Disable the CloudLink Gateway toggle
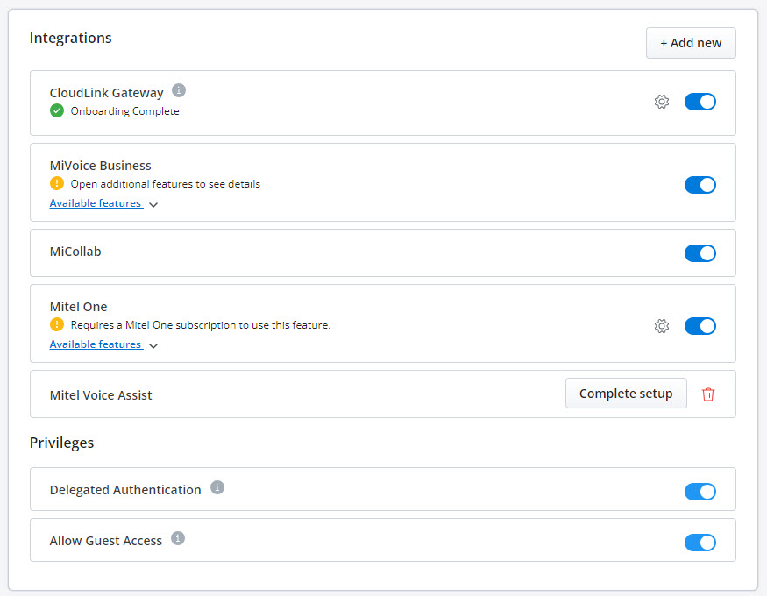The image size is (767, 596). [x=700, y=102]
